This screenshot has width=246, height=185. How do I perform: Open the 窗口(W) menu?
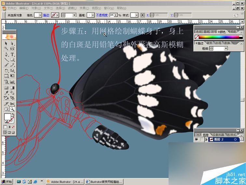point(109,8)
